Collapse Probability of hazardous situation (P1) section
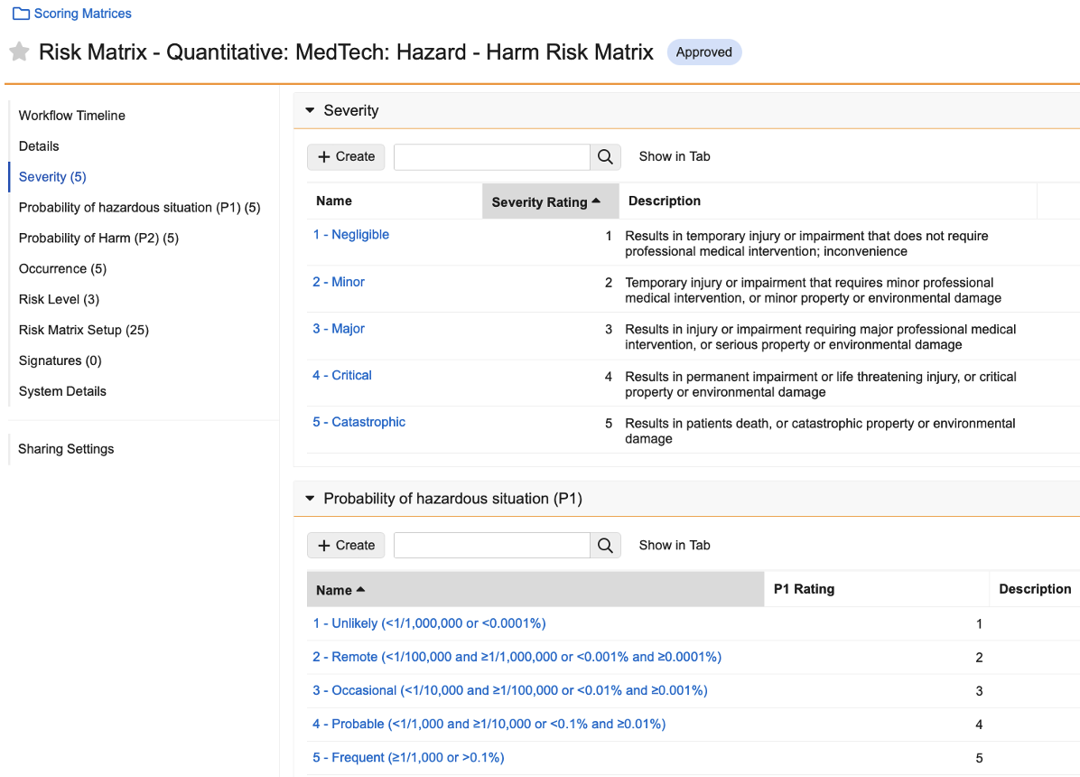 tap(310, 499)
